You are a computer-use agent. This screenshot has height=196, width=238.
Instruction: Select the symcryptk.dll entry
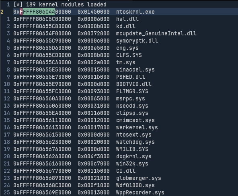click(x=137, y=41)
